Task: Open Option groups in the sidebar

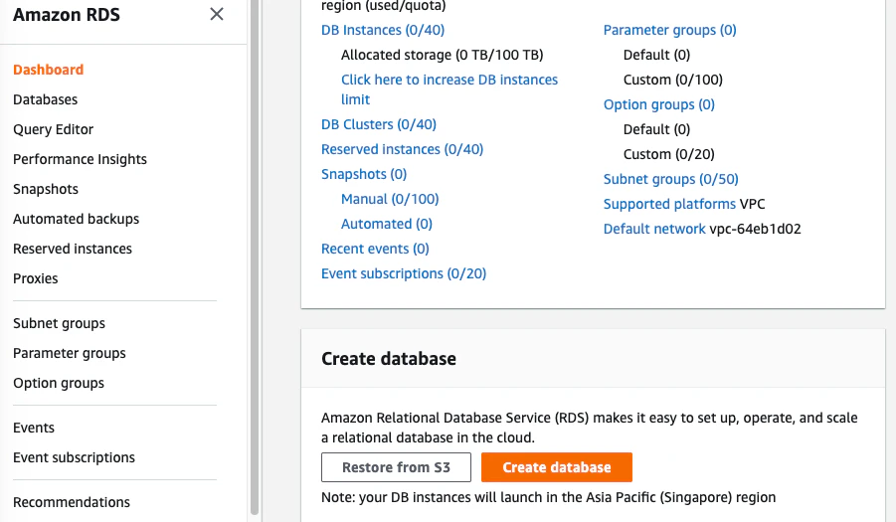Action: coord(59,383)
